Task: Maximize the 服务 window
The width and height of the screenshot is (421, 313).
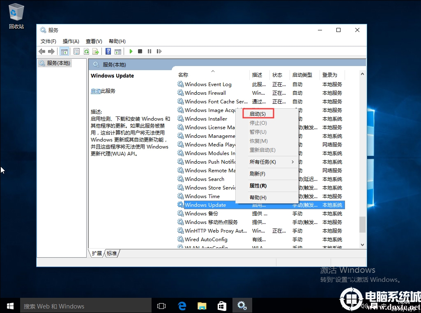Action: (x=338, y=30)
